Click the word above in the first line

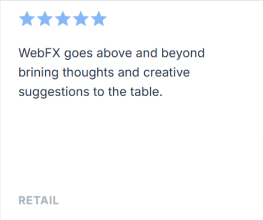click(x=114, y=53)
